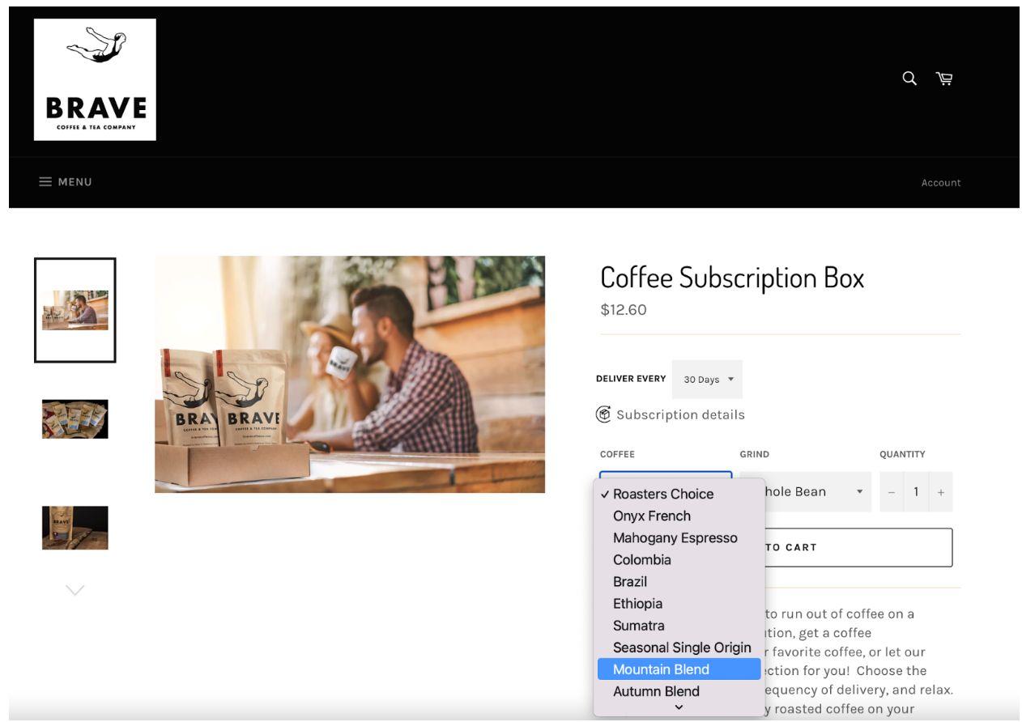Choose Sumatra from the coffee list
Screen dimensions: 1022x722
coord(679,625)
